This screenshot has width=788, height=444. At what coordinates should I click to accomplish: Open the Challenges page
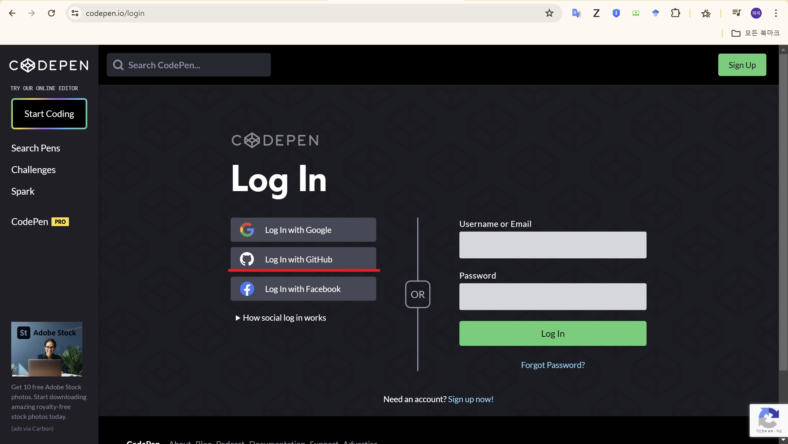pyautogui.click(x=33, y=170)
